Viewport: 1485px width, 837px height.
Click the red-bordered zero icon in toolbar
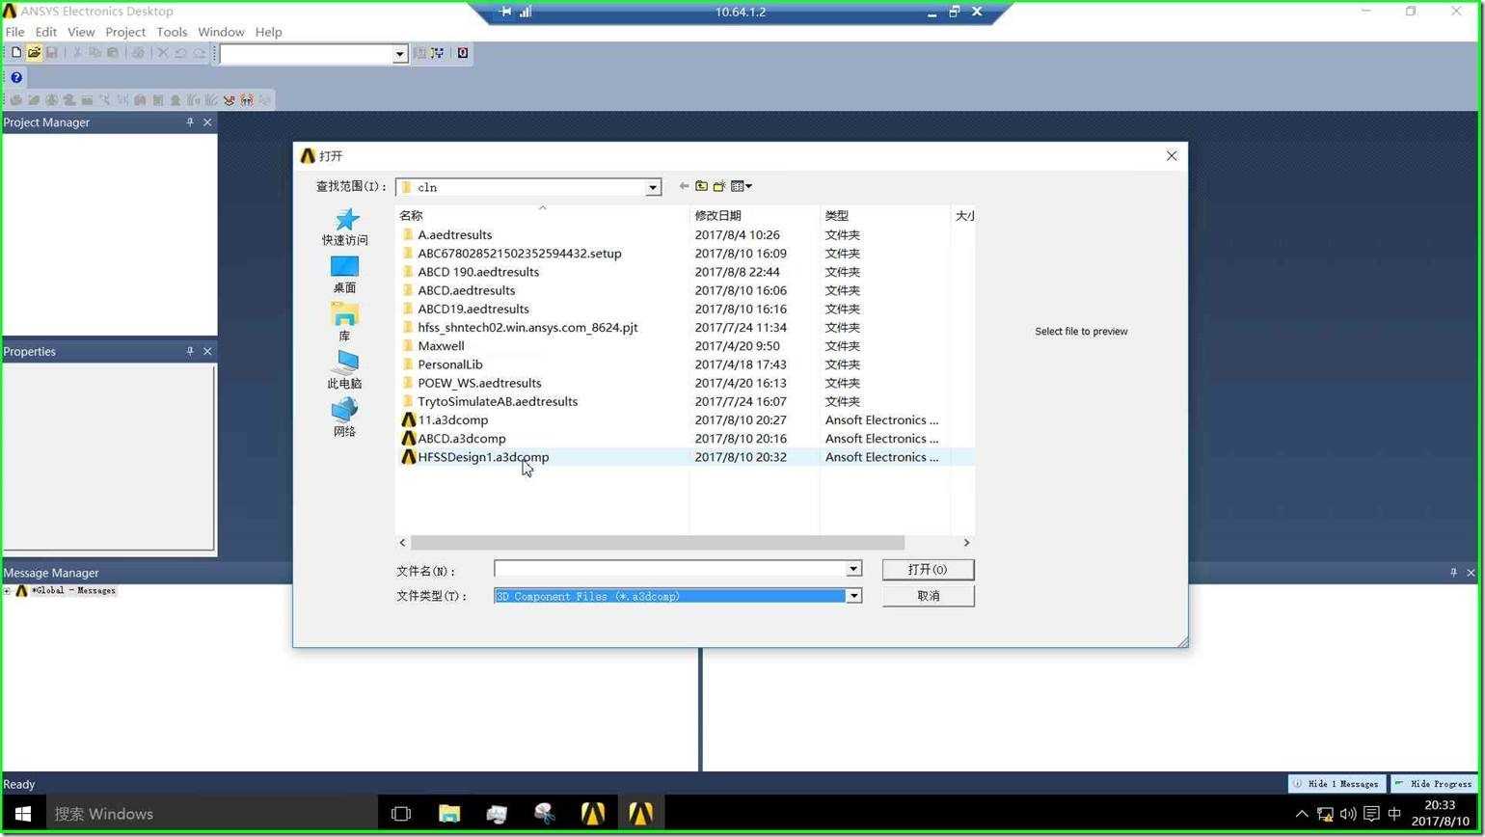pos(463,53)
